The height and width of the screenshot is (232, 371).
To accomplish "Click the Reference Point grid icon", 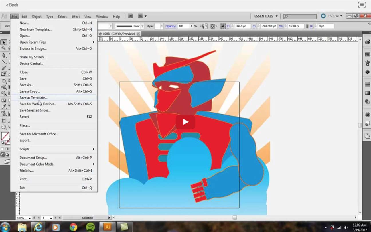I will [x=223, y=26].
